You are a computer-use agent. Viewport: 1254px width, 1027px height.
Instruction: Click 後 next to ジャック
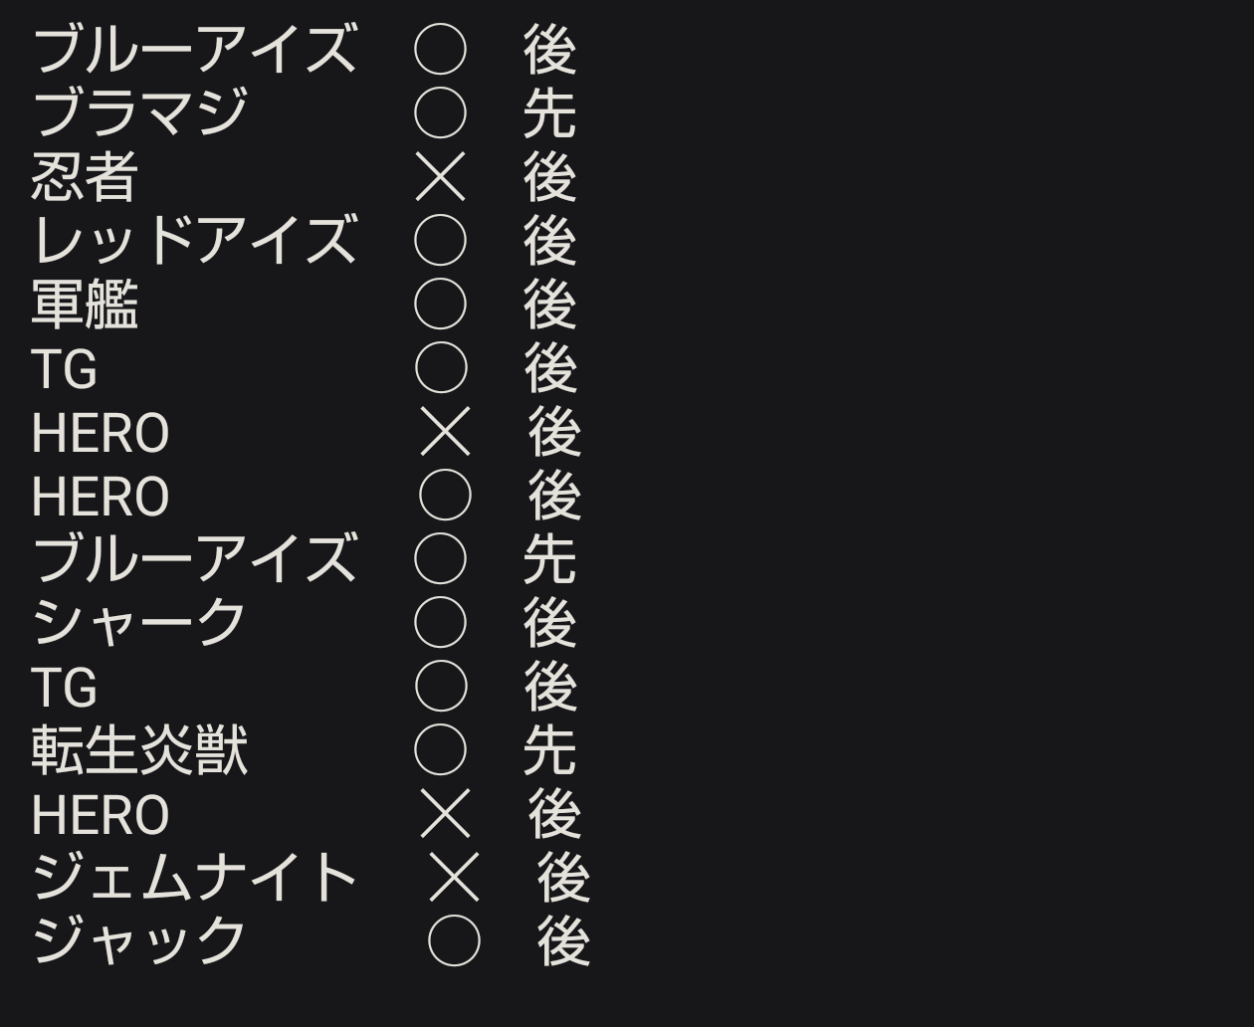pyautogui.click(x=563, y=941)
